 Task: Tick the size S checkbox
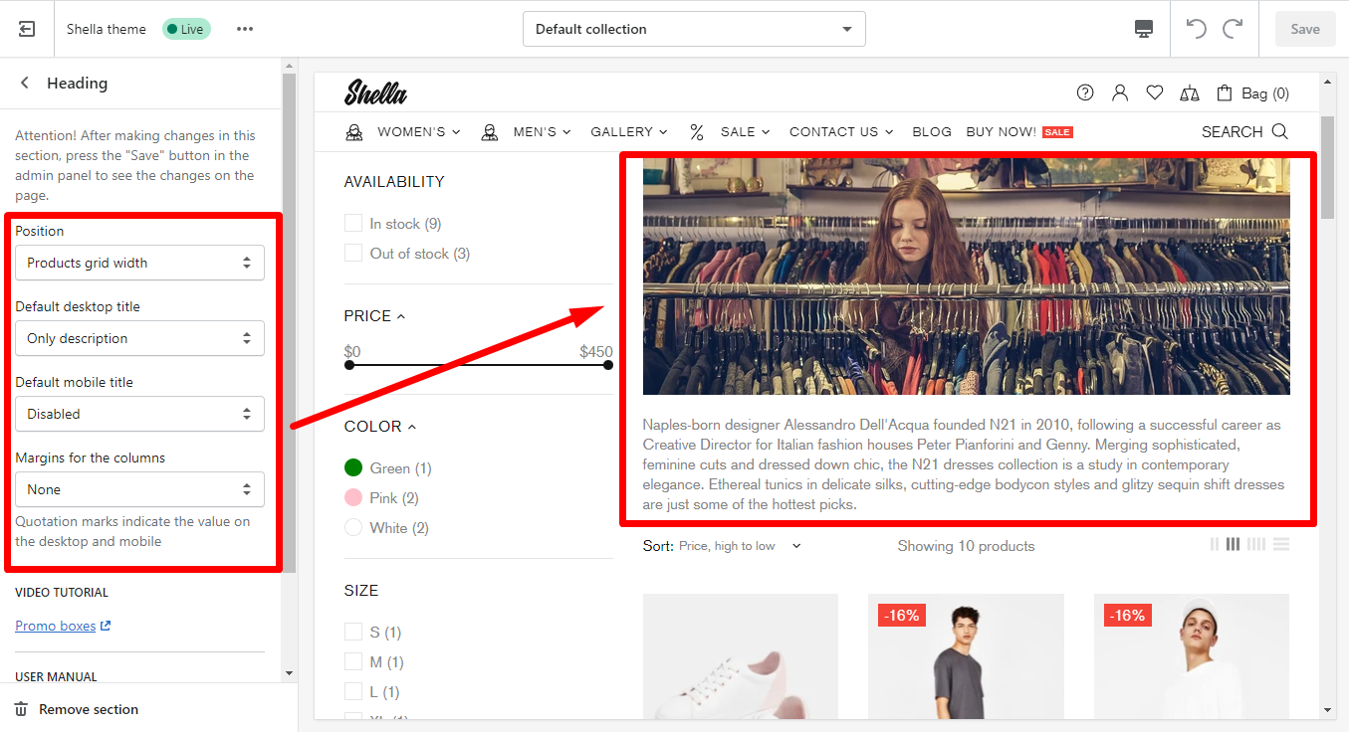353,632
